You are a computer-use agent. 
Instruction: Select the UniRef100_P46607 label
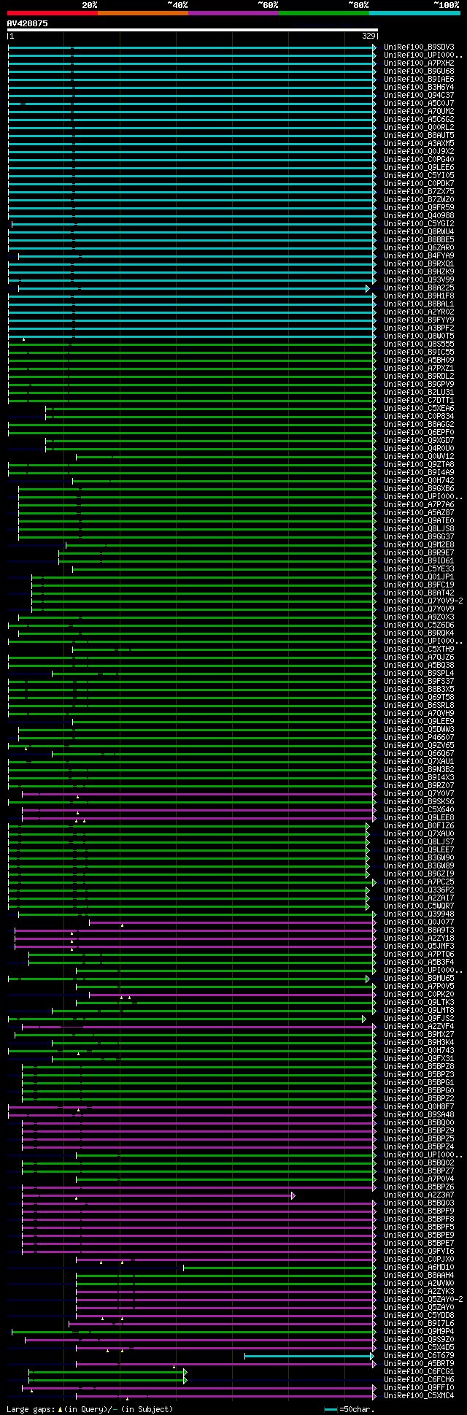tap(419, 737)
